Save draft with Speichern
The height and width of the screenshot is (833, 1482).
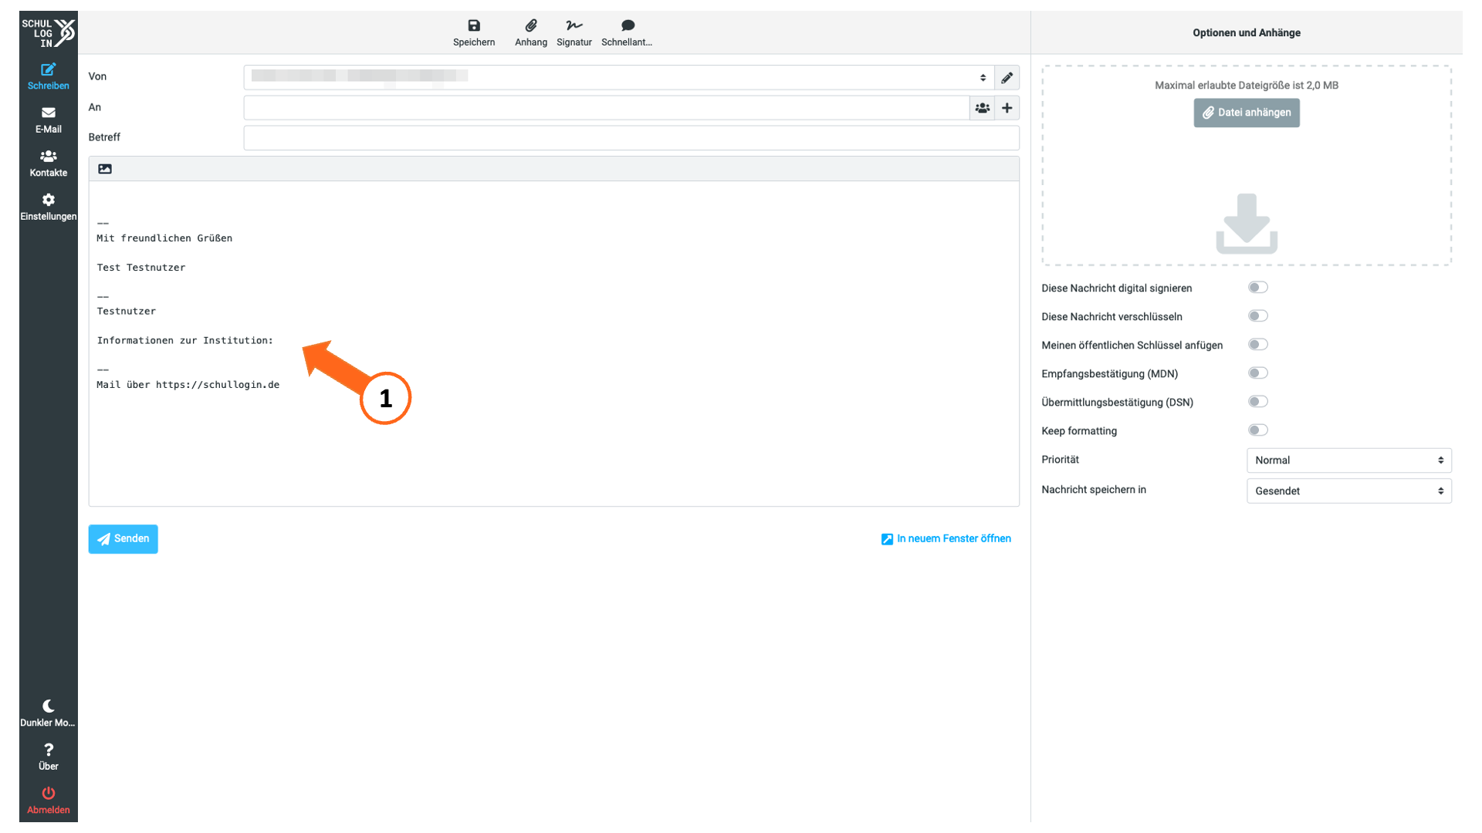[x=474, y=33]
